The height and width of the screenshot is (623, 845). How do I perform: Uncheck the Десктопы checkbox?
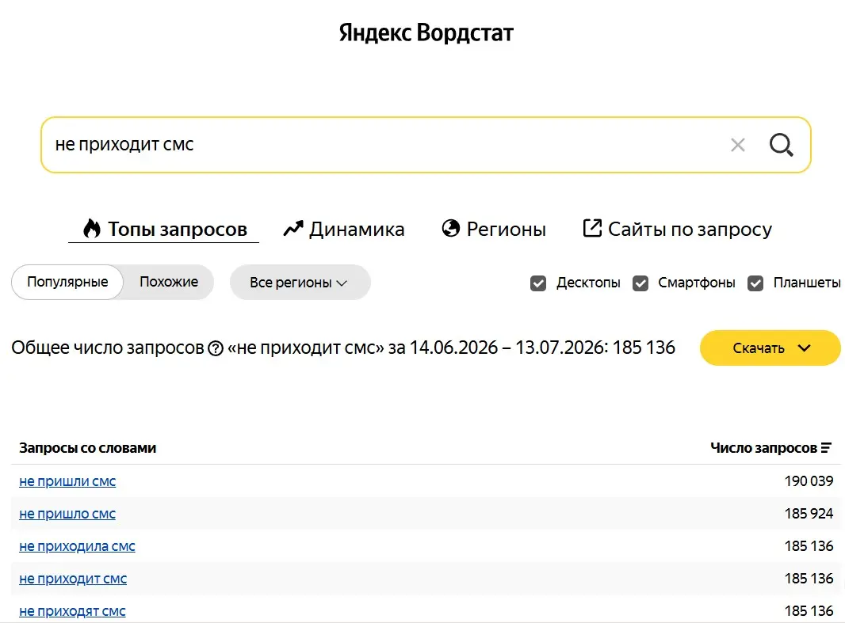tap(537, 283)
